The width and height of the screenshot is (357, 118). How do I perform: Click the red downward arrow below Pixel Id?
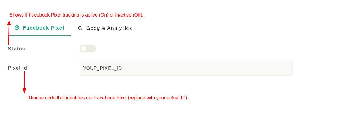coord(24,81)
